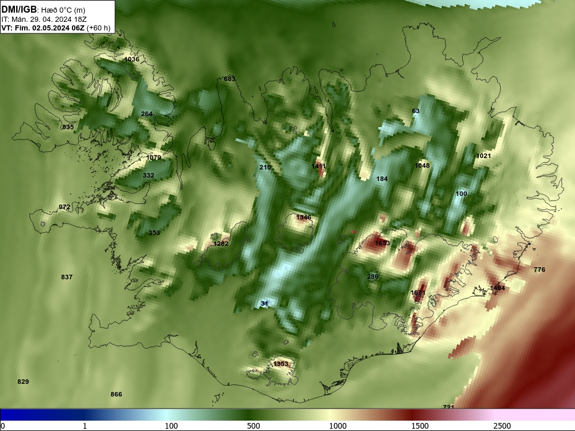
Task: Click the map value 1048
Action: pos(422,166)
